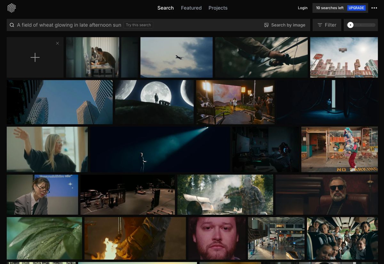Viewport: 384px width, 264px height.
Task: Click the magnifying glass search icon
Action: point(12,25)
